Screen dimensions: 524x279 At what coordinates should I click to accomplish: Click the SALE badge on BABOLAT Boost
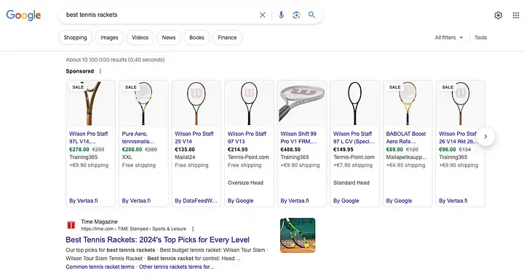pos(394,87)
